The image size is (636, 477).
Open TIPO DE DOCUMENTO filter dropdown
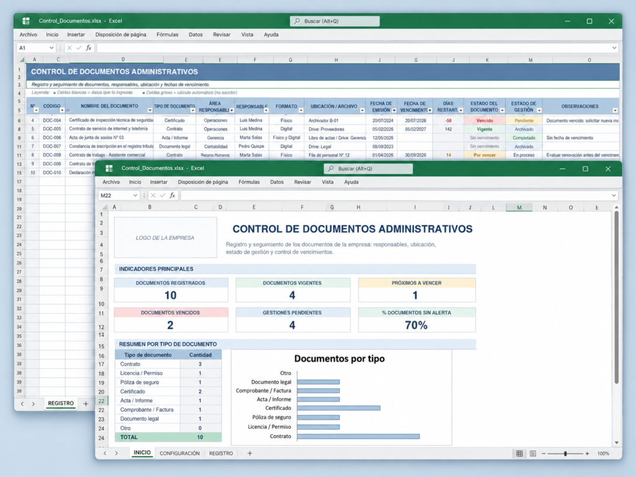point(193,111)
